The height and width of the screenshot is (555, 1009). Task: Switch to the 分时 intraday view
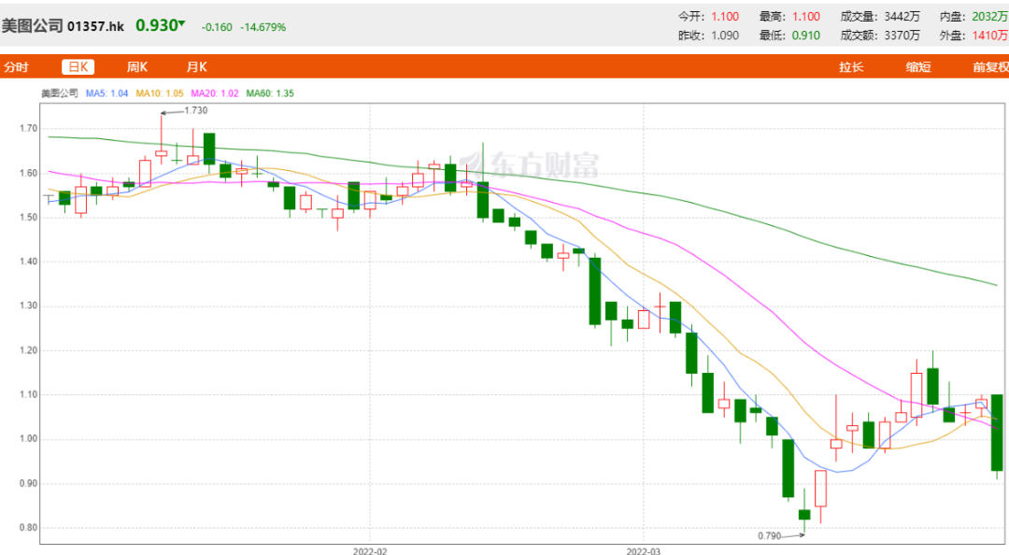click(x=16, y=67)
